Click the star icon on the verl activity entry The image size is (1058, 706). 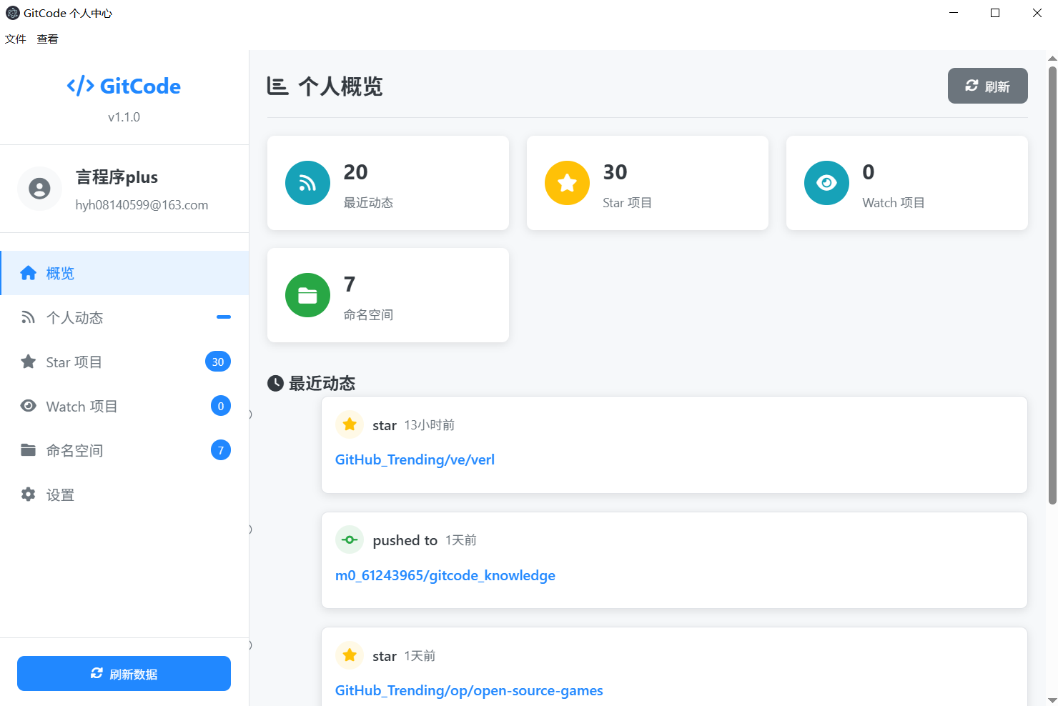pyautogui.click(x=350, y=424)
